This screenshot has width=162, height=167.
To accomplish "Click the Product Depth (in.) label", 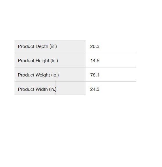I will click(x=38, y=46).
